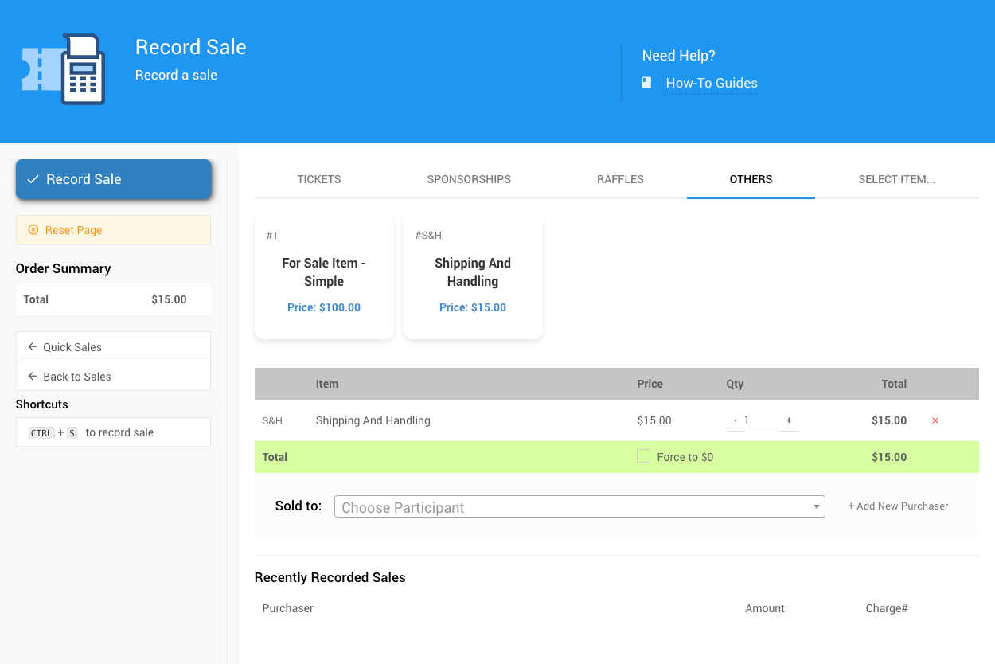Navigate Back to Sales
Screen dimensions: 995x664
pyautogui.click(x=113, y=377)
